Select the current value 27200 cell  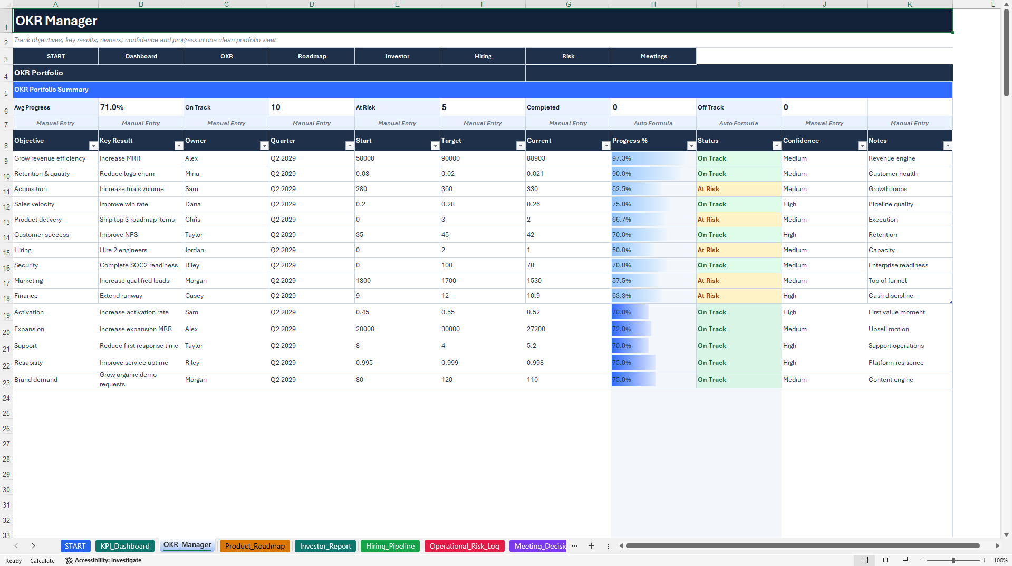(x=568, y=329)
